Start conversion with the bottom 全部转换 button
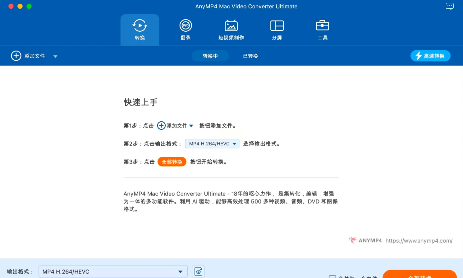The height and width of the screenshot is (278, 463). point(419,274)
